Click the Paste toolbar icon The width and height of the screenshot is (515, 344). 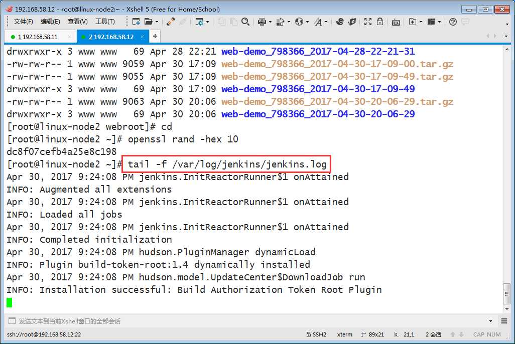[x=233, y=22]
